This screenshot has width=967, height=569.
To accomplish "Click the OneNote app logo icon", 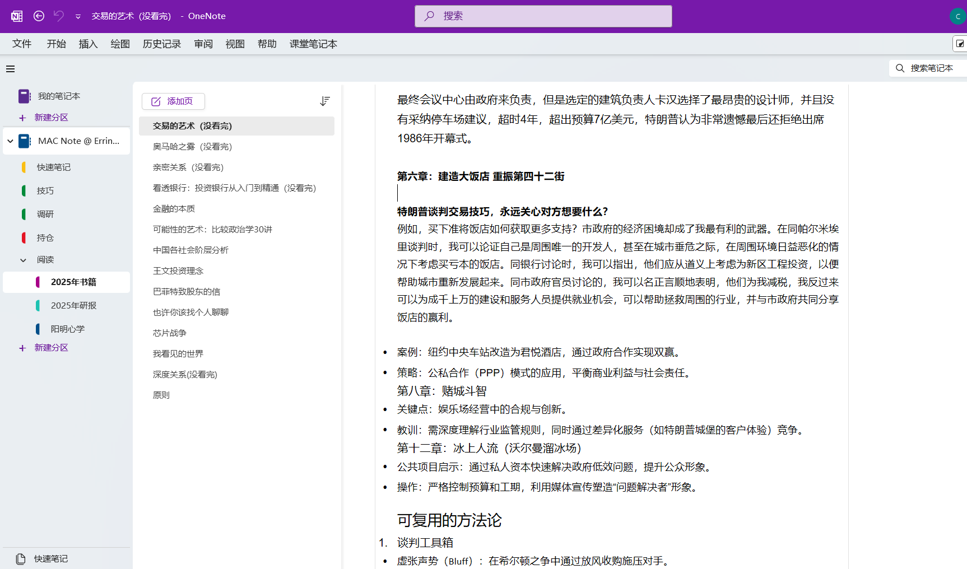I will pyautogui.click(x=17, y=16).
